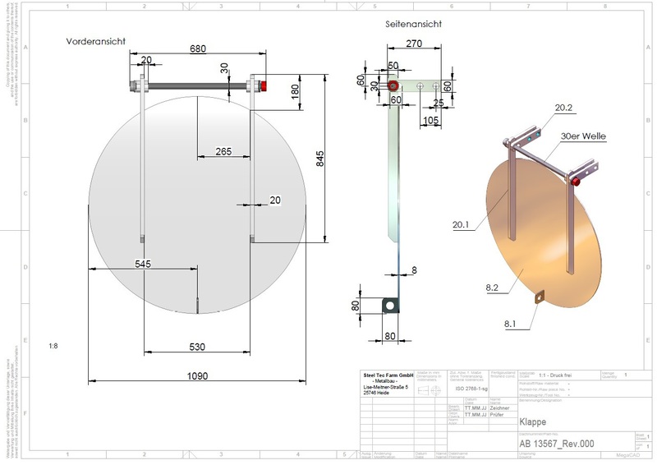This screenshot has width=657, height=465.
Task: Click the 680 shaft length dimension
Action: [197, 49]
